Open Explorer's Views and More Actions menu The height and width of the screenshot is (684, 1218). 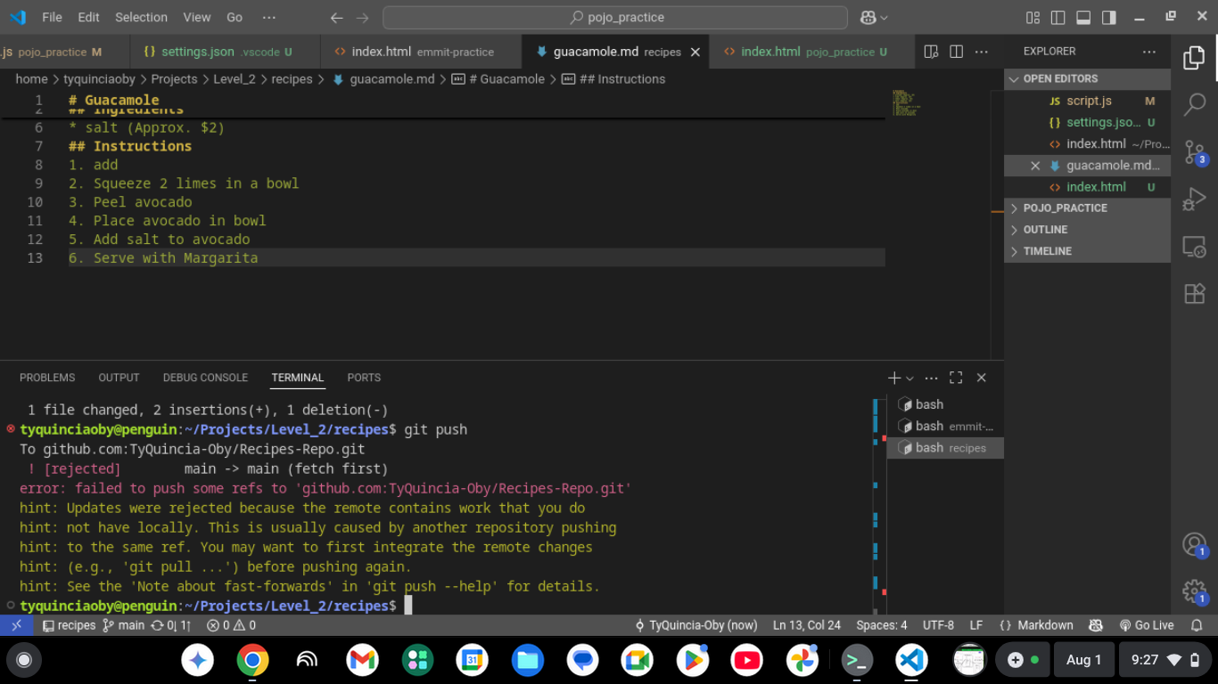tap(1149, 52)
